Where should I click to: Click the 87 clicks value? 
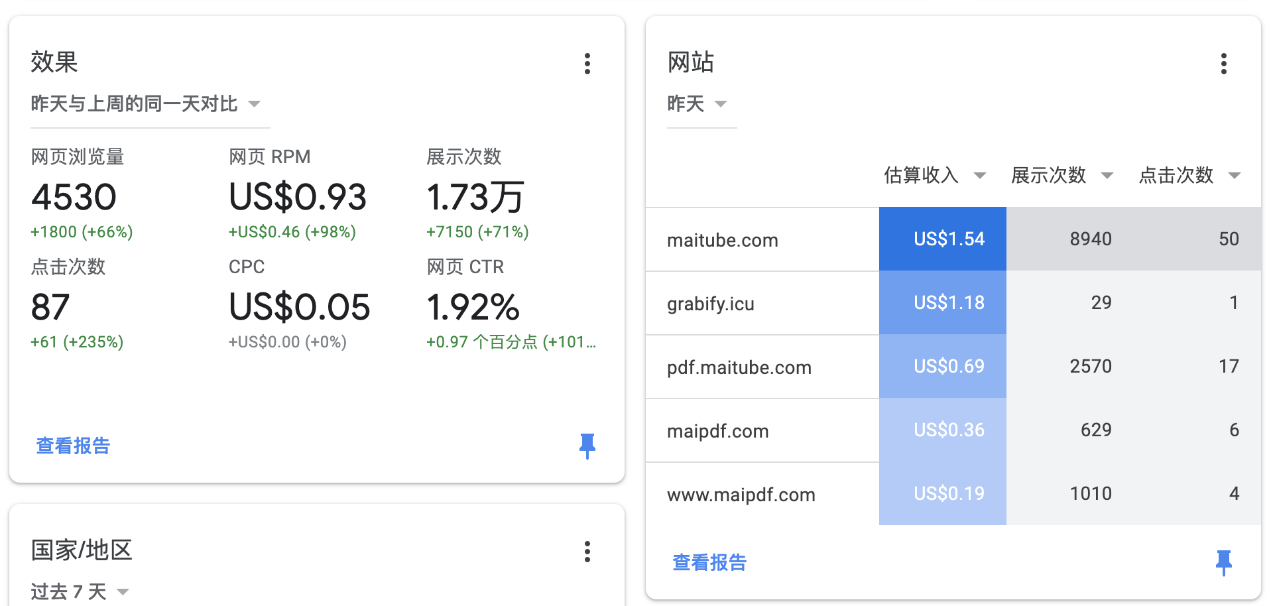[50, 307]
